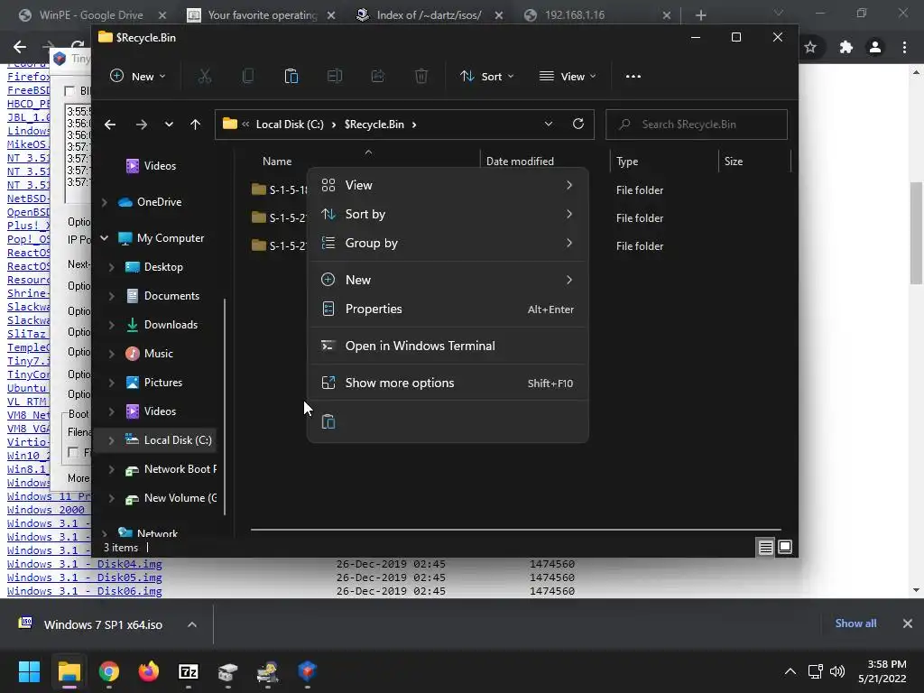Open the Windows 7 SP1 x64.iso download options
The width and height of the screenshot is (924, 693).
[x=192, y=624]
